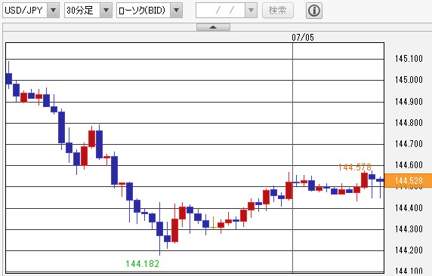Click the 144.900 price axis label

(x=409, y=102)
